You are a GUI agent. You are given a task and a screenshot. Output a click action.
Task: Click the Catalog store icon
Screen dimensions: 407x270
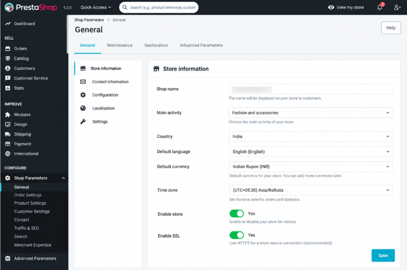pos(8,58)
